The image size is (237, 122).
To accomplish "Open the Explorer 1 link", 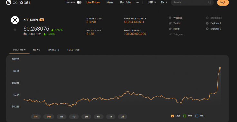I will [216, 23].
